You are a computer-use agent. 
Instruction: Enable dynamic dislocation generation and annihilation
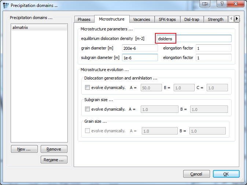pyautogui.click(x=87, y=88)
